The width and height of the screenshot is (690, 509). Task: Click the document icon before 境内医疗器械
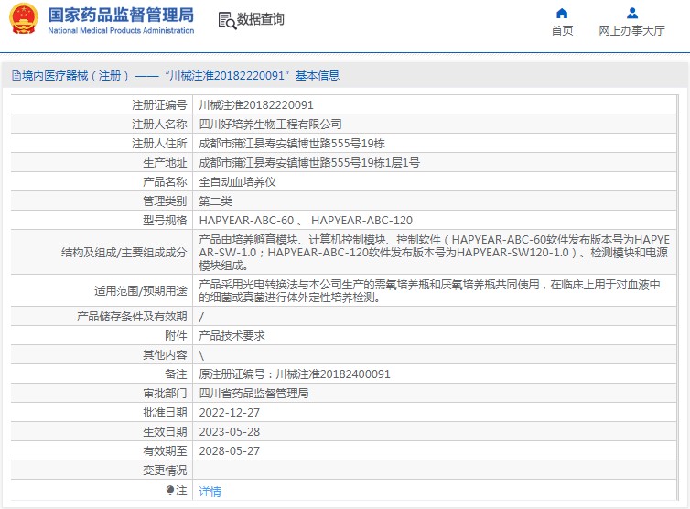16,76
